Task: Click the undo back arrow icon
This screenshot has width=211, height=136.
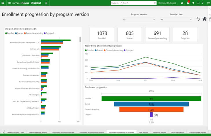Action: (x=198, y=19)
